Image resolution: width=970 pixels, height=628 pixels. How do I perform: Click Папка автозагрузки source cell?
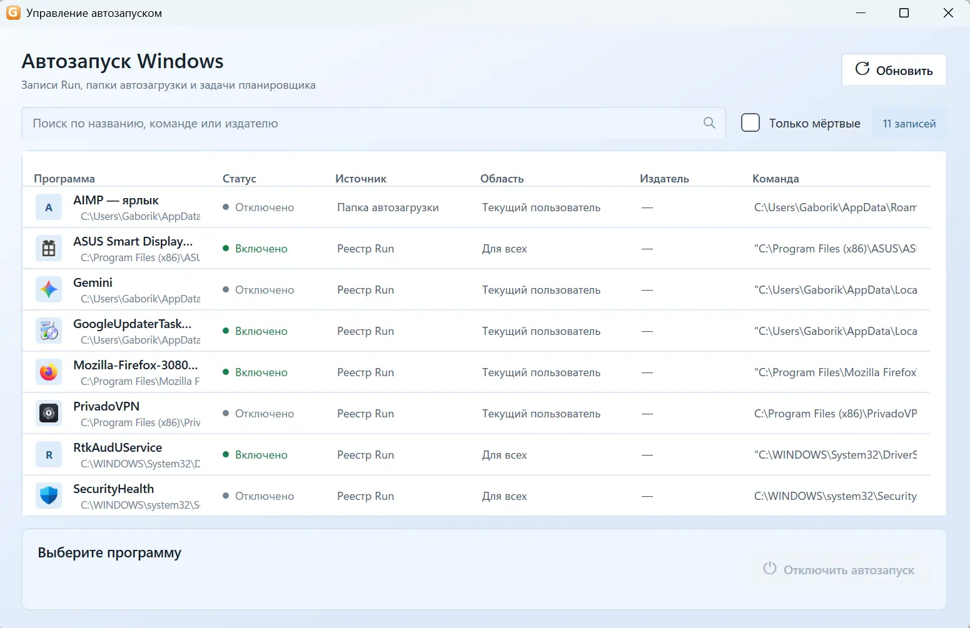(388, 207)
